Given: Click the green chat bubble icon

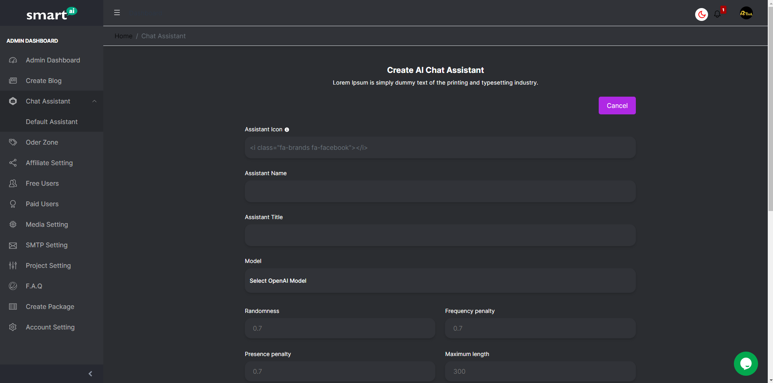Looking at the screenshot, I should (x=746, y=364).
